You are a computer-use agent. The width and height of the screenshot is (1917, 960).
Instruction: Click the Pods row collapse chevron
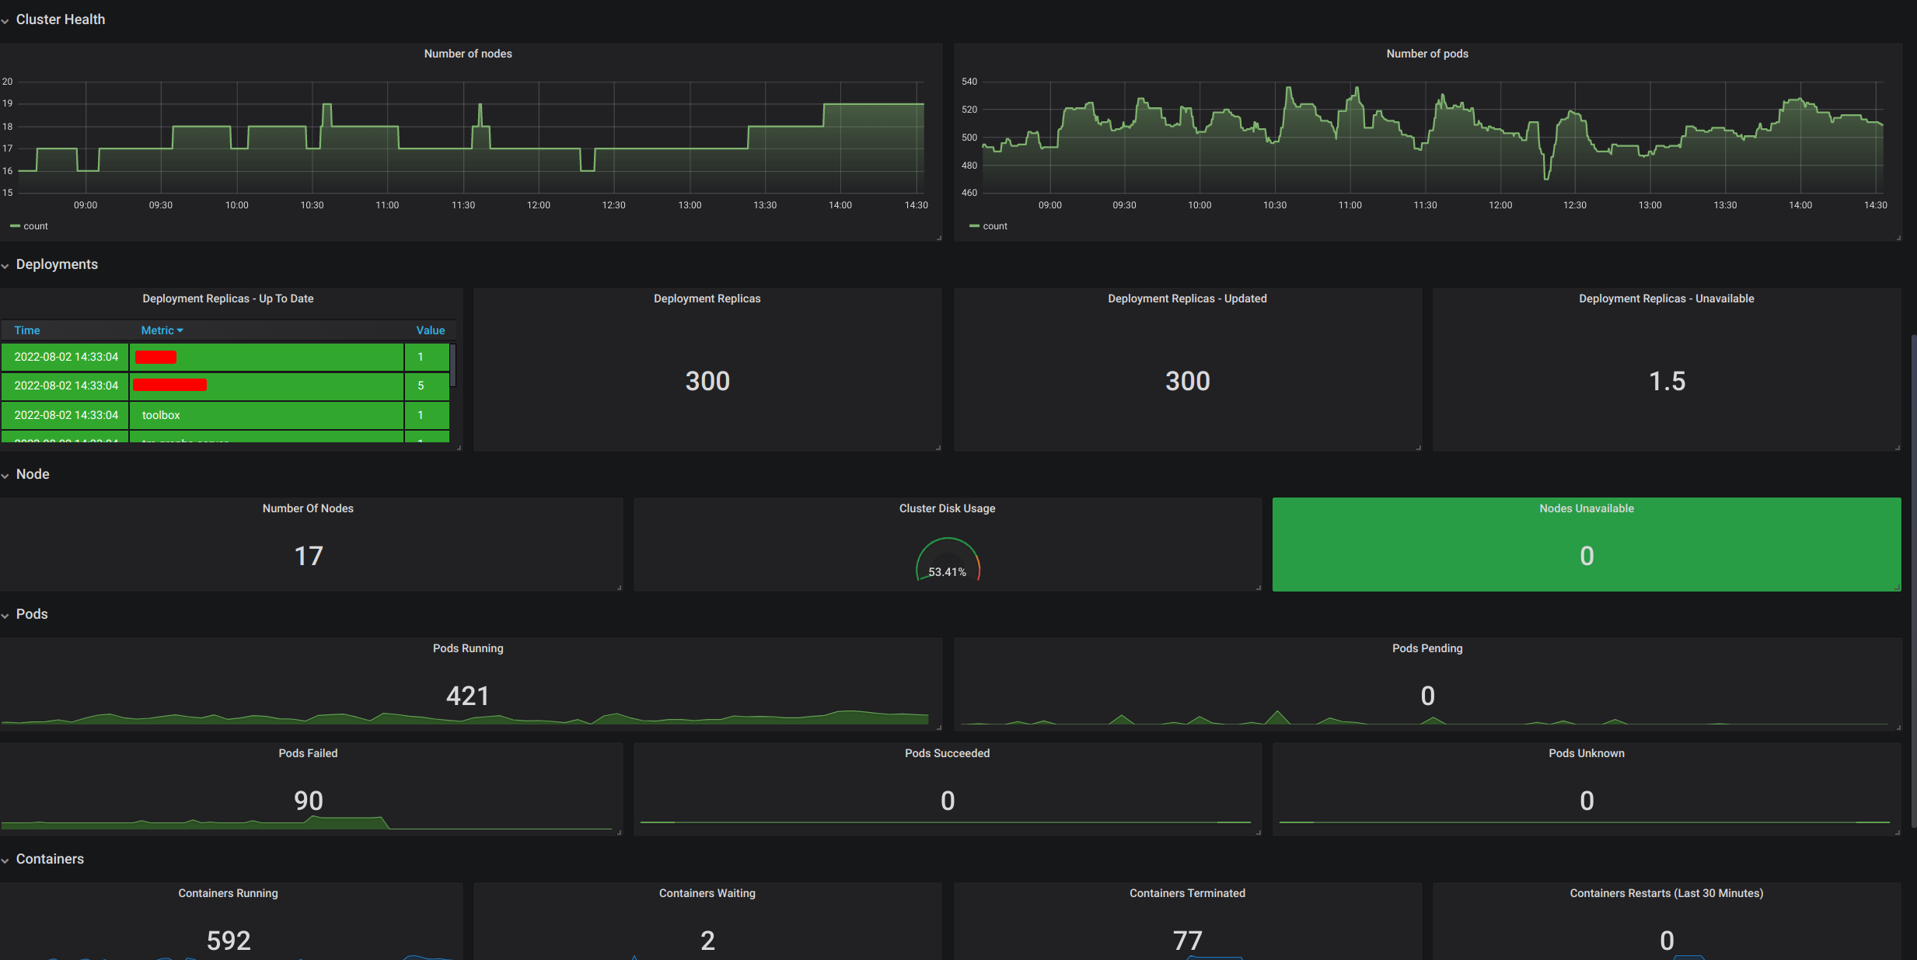5,616
